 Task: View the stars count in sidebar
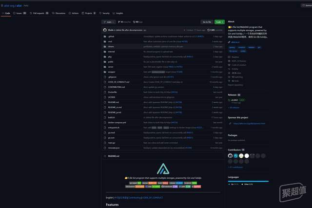(236, 73)
